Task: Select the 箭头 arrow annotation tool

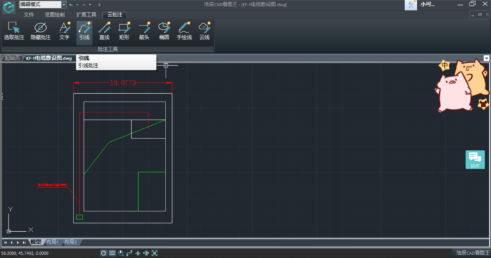Action: (144, 31)
